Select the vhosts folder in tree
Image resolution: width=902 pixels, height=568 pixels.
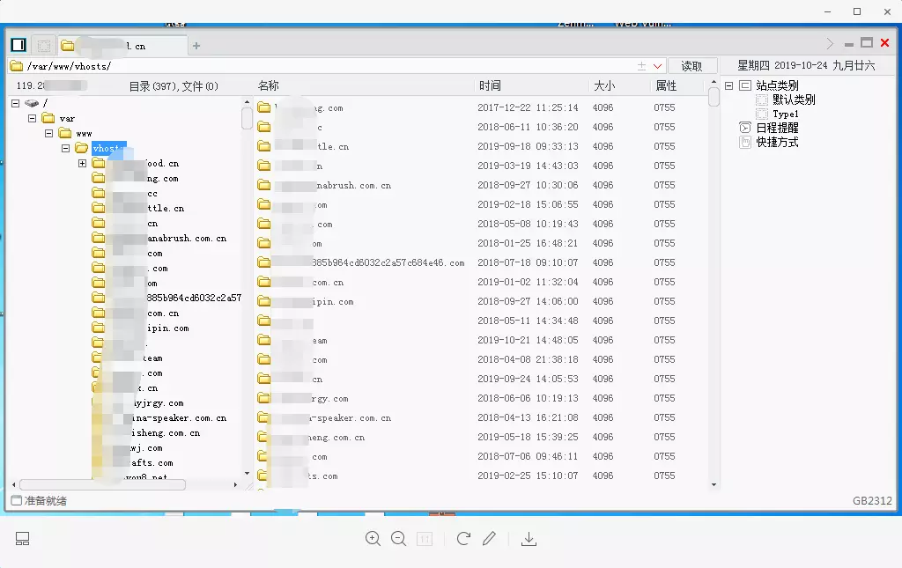tap(108, 148)
